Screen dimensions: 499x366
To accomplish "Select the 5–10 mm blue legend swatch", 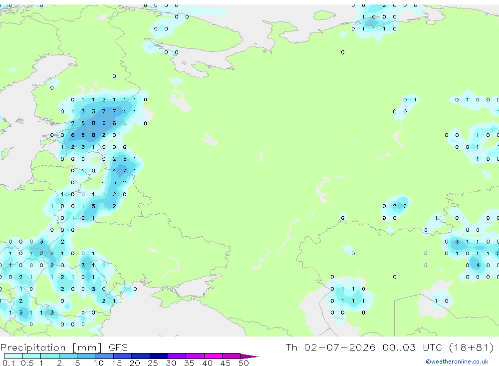I will pyautogui.click(x=86, y=356).
